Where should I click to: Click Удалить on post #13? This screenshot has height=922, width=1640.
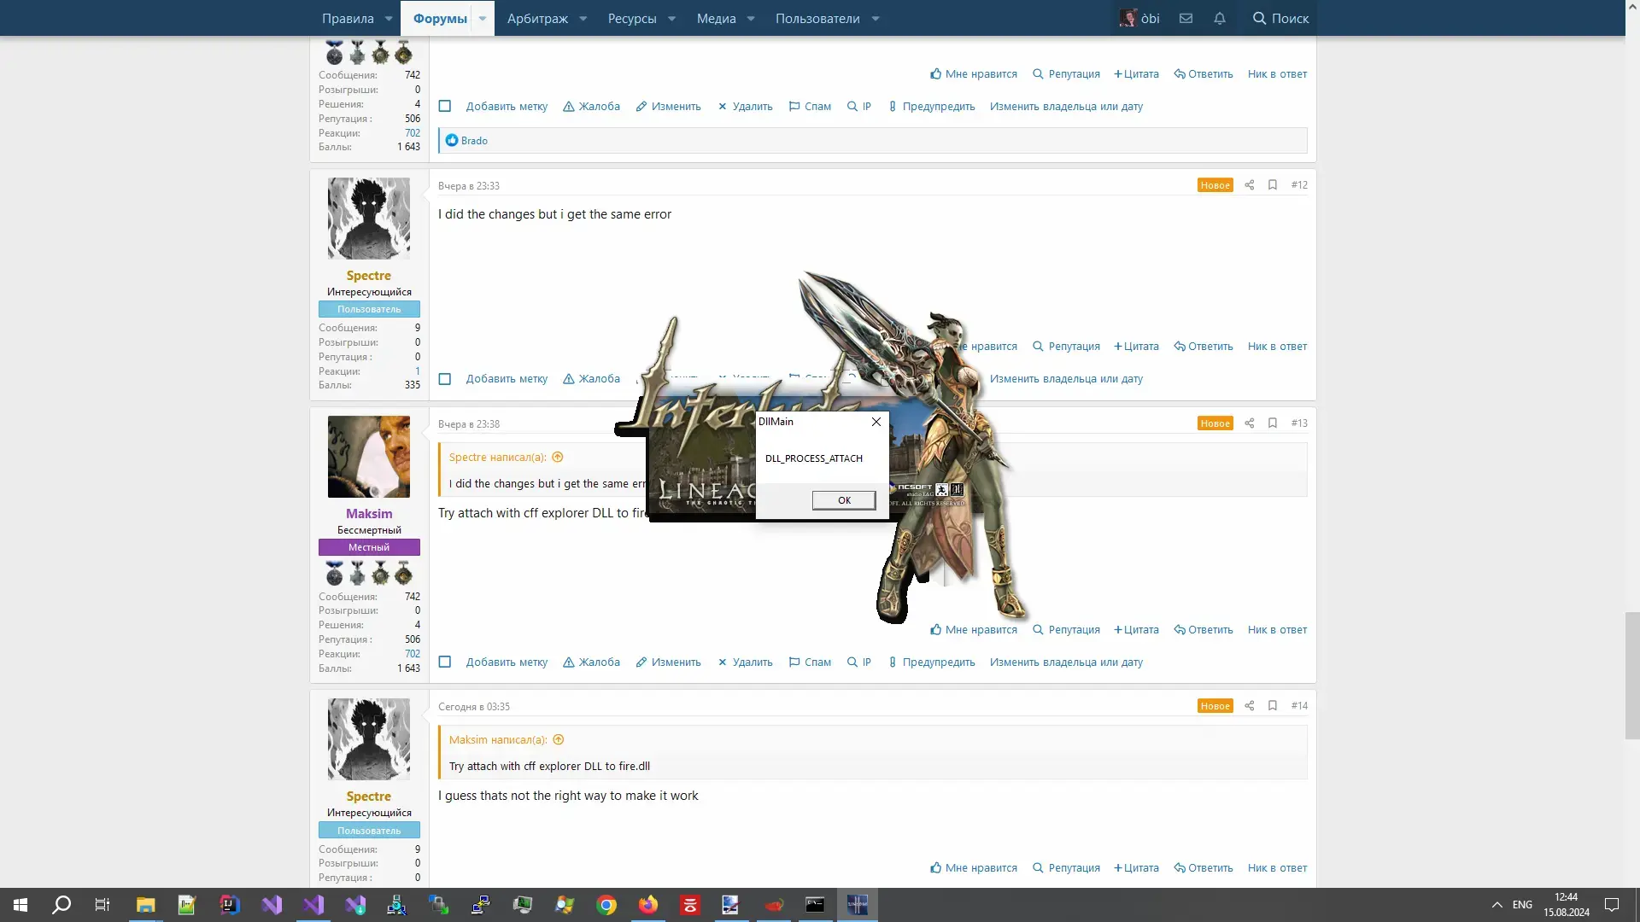click(x=745, y=662)
